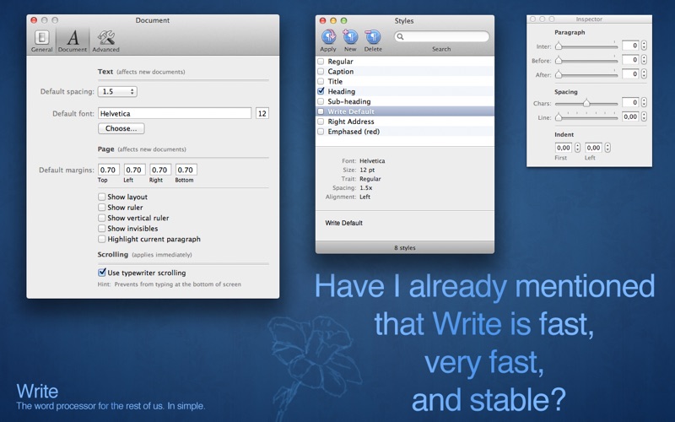The width and height of the screenshot is (675, 422).
Task: Edit the Right margin field
Action: [x=160, y=170]
